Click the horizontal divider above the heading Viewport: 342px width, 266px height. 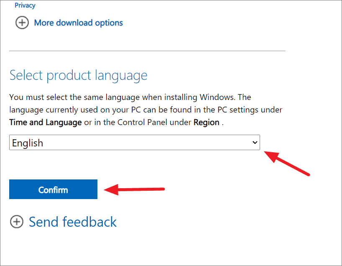pyautogui.click(x=147, y=51)
